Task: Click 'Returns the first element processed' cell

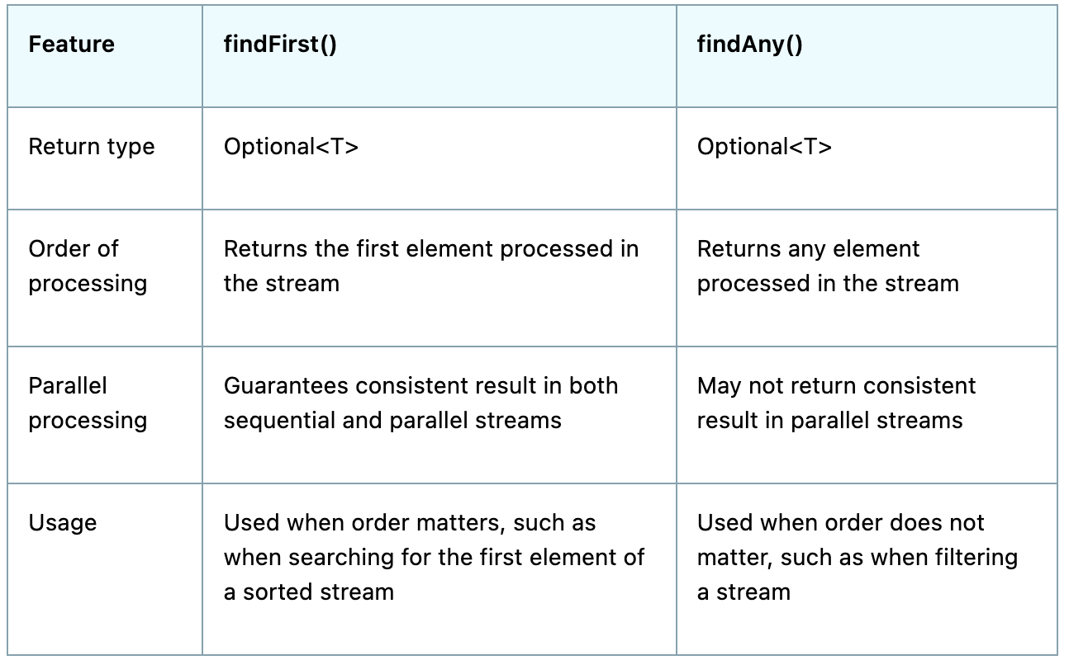Action: tap(430, 266)
